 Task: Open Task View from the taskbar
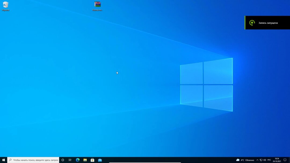point(70,160)
